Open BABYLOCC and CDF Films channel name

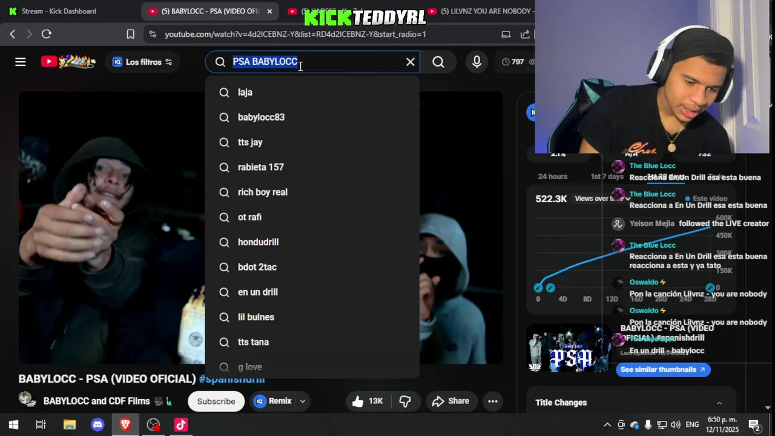97,401
